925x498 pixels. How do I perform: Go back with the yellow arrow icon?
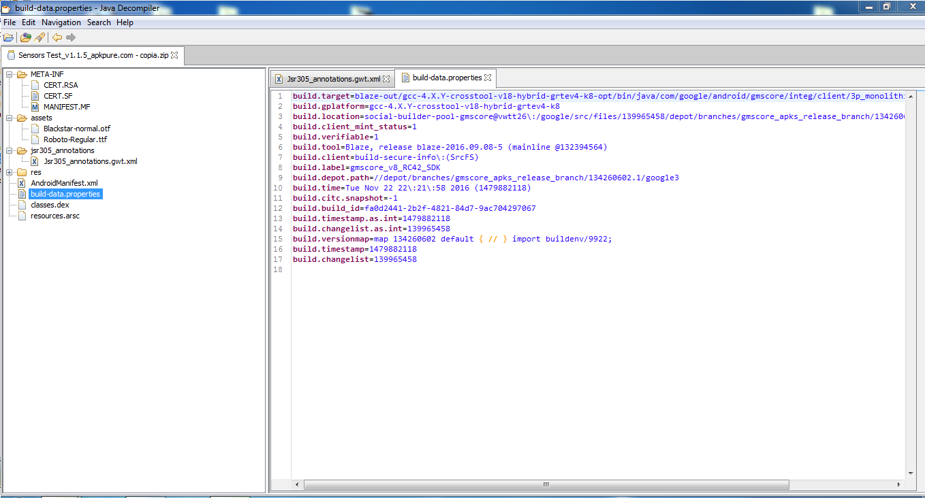coord(57,37)
